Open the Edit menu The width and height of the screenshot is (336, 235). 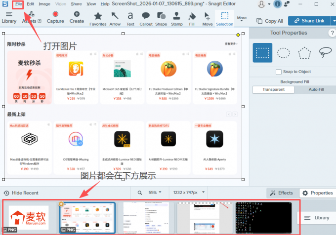click(x=30, y=4)
